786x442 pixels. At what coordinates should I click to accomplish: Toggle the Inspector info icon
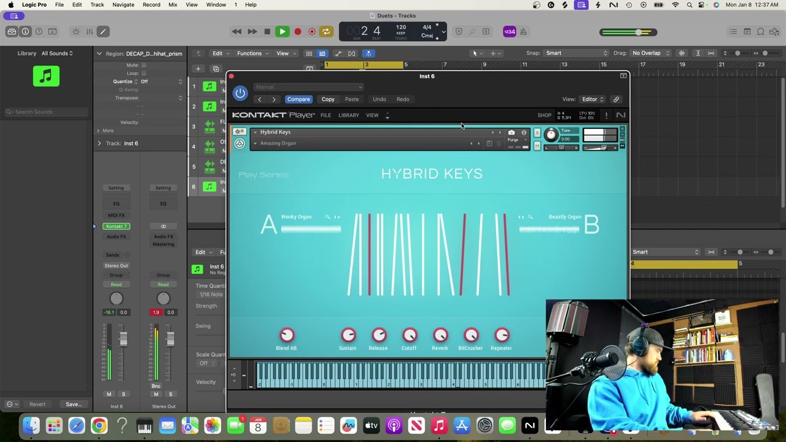pyautogui.click(x=25, y=31)
